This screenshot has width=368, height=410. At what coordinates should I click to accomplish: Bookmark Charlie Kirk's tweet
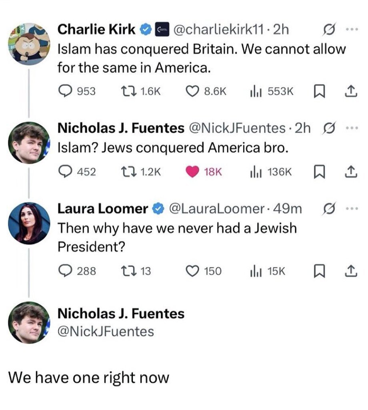point(318,91)
